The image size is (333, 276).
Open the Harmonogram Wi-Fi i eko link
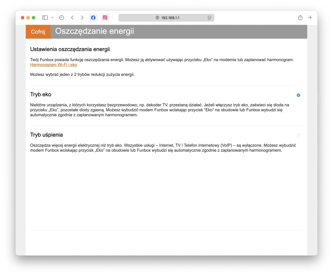[x=54, y=65]
